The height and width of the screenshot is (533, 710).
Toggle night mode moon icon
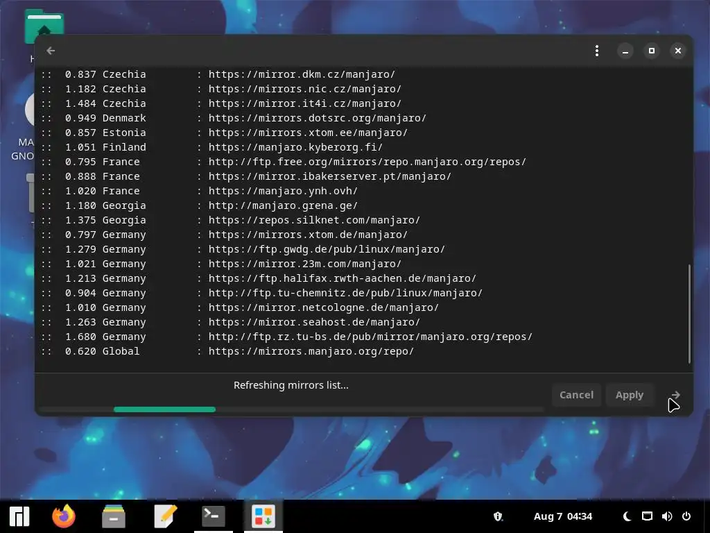coord(627,516)
